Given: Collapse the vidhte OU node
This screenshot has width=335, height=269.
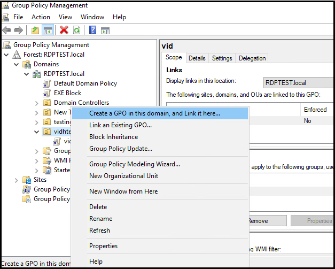Looking at the screenshot, I should point(37,132).
